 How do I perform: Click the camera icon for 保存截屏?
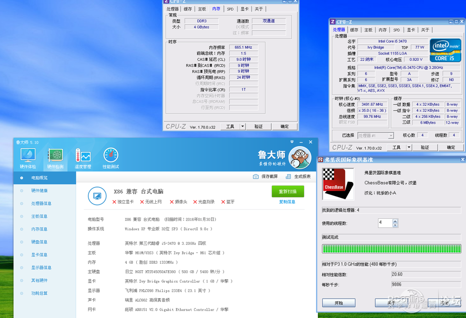tap(255, 176)
